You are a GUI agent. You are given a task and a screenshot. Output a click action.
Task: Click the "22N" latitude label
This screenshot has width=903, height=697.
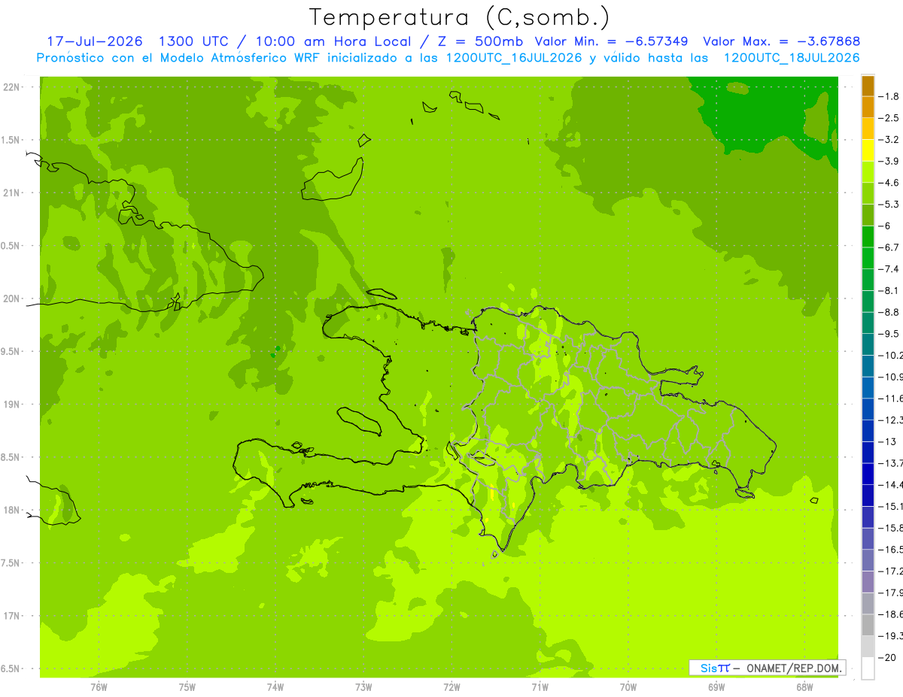point(12,87)
